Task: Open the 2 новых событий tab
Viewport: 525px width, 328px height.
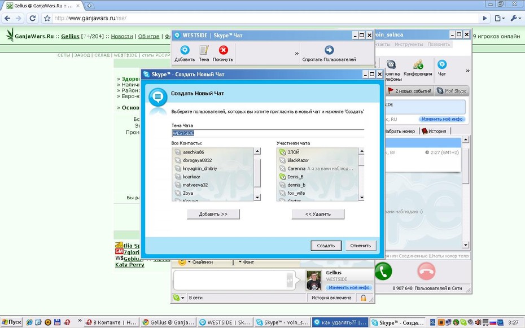Action: pyautogui.click(x=409, y=91)
